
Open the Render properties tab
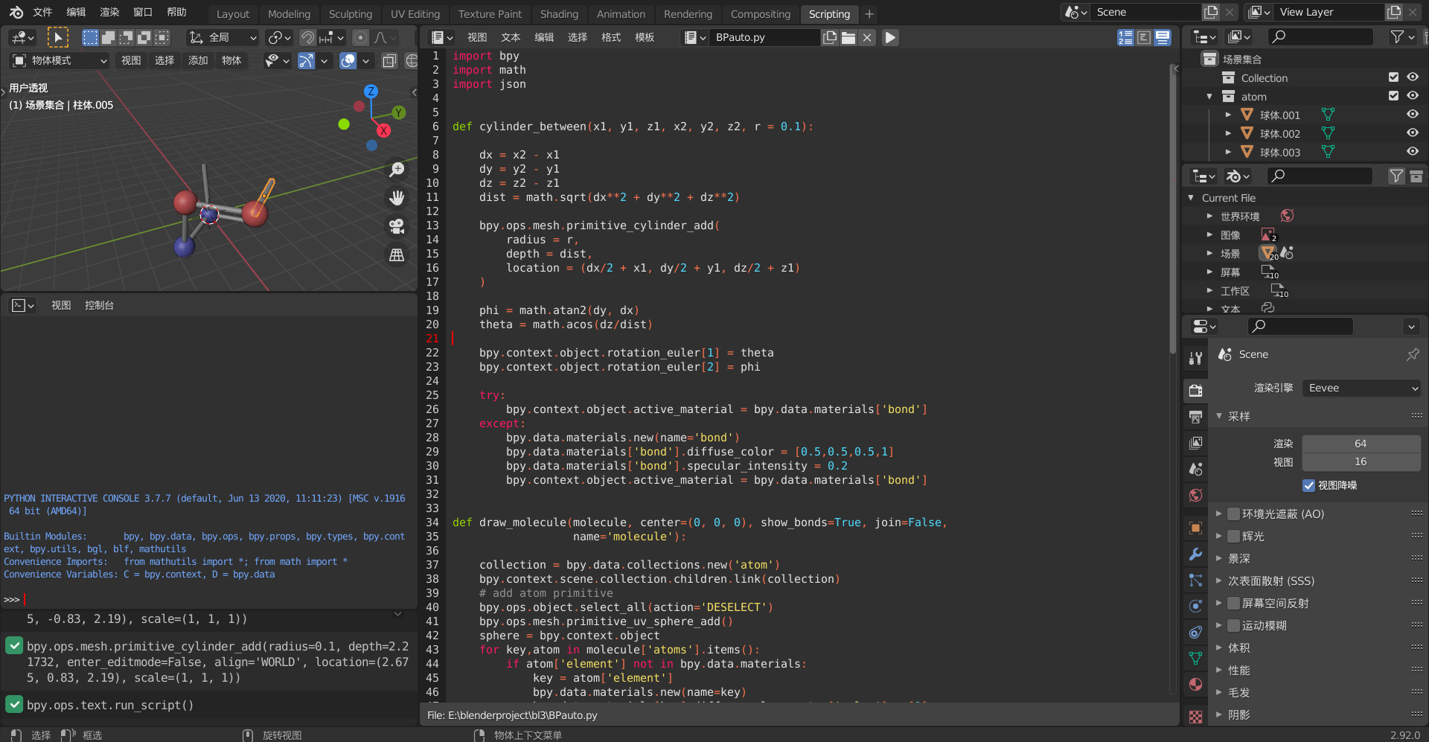point(1195,391)
